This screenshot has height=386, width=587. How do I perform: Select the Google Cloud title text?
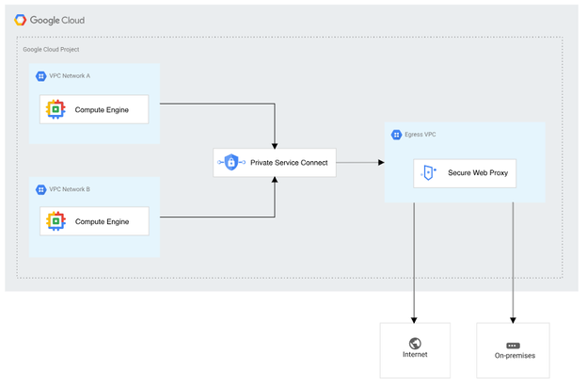pyautogui.click(x=57, y=20)
